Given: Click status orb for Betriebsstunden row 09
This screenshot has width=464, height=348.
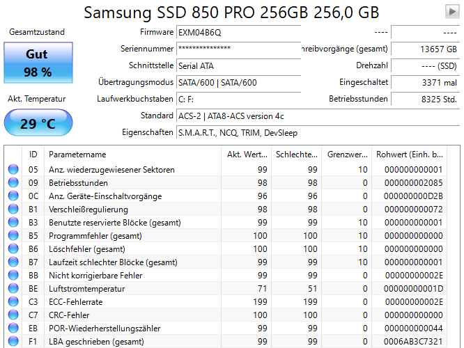Looking at the screenshot, I should pos(13,183).
